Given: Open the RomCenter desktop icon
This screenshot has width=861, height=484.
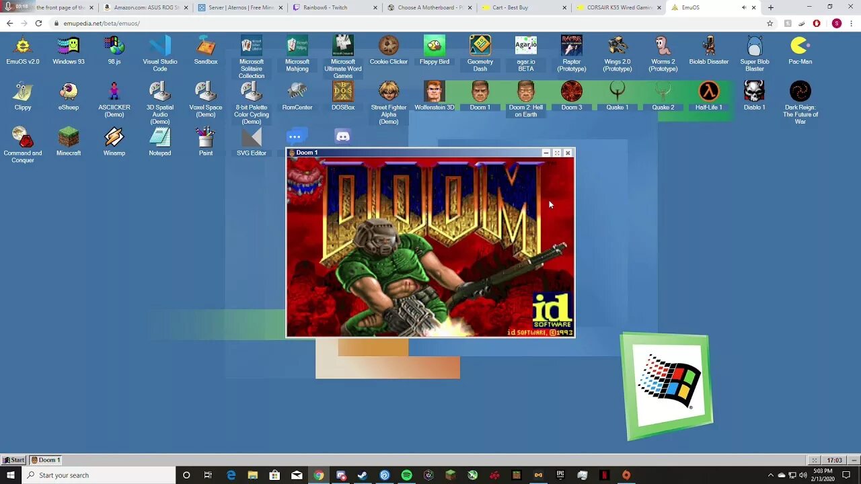Looking at the screenshot, I should 297,96.
